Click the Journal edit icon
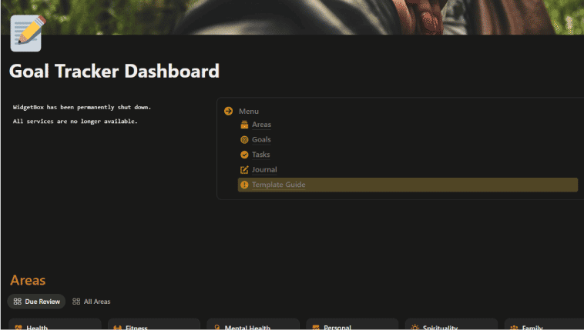 [244, 170]
